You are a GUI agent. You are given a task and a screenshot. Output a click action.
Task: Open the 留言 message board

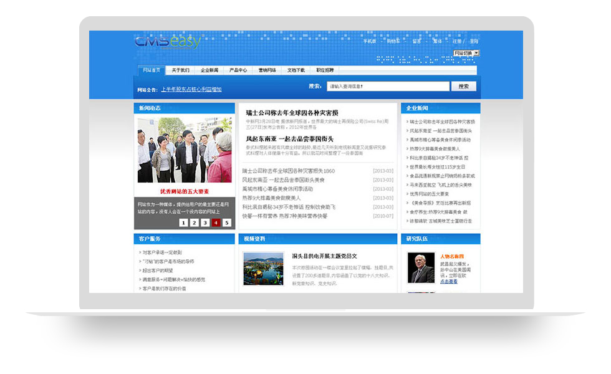(x=416, y=41)
